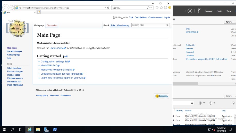This screenshot has height=133, width=236.
Task: Click the browser Back arrow button
Action: (6, 7)
